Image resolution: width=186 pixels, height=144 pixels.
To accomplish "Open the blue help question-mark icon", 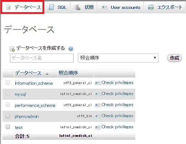I will point(71,49).
